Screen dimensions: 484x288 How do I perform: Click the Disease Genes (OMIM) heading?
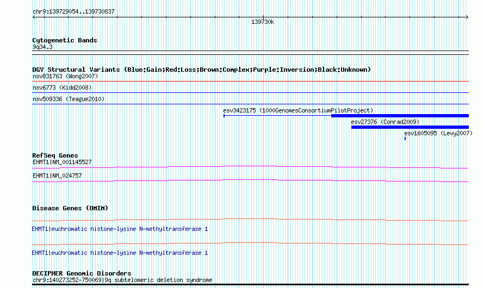pos(70,208)
